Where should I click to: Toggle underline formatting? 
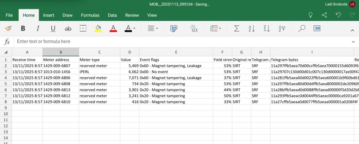tap(53, 28)
